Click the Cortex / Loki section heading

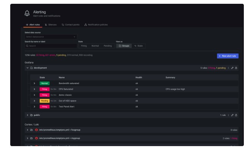[31, 125]
